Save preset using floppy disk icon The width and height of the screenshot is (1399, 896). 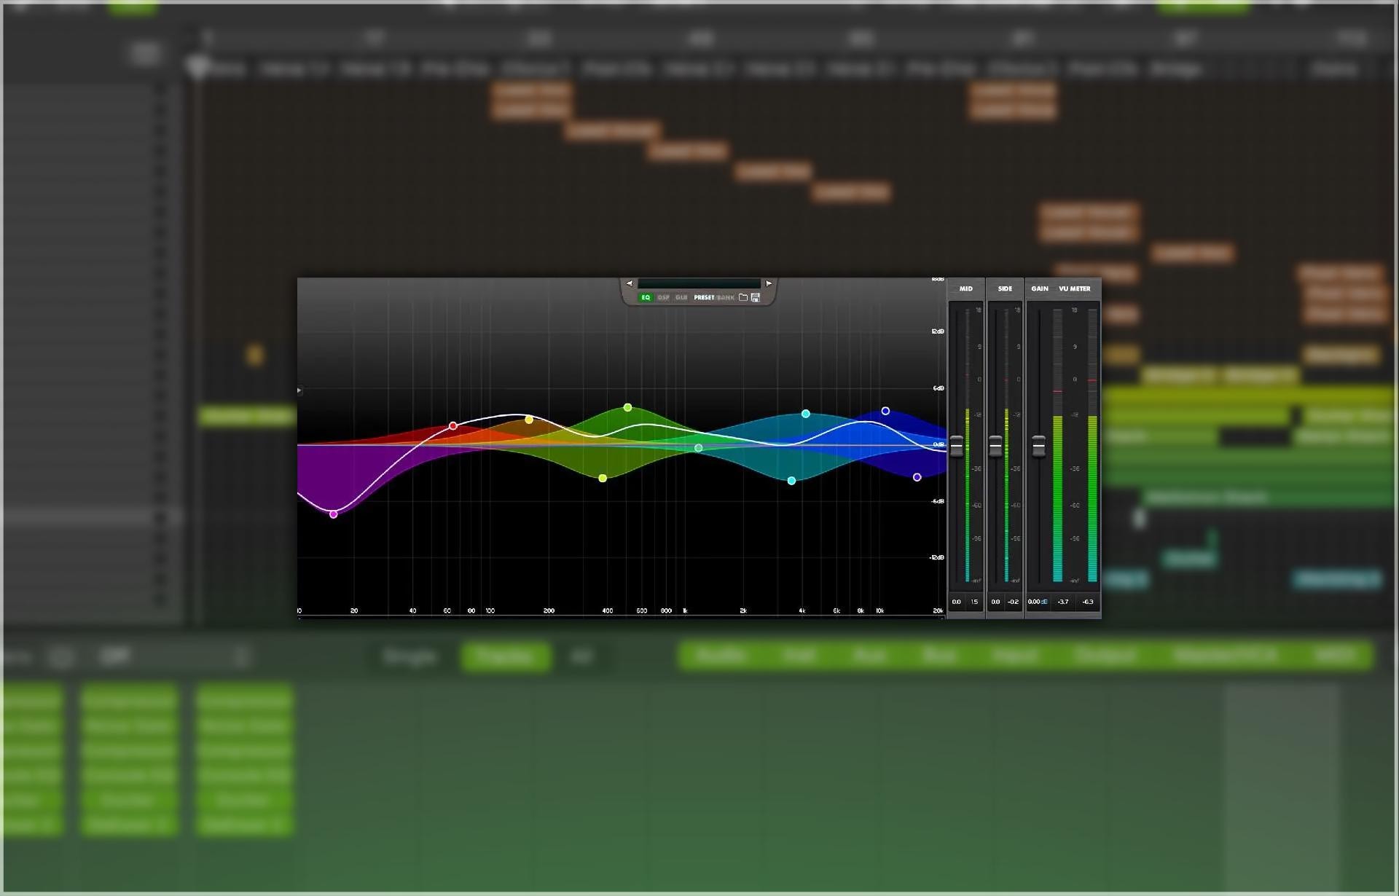tap(756, 297)
